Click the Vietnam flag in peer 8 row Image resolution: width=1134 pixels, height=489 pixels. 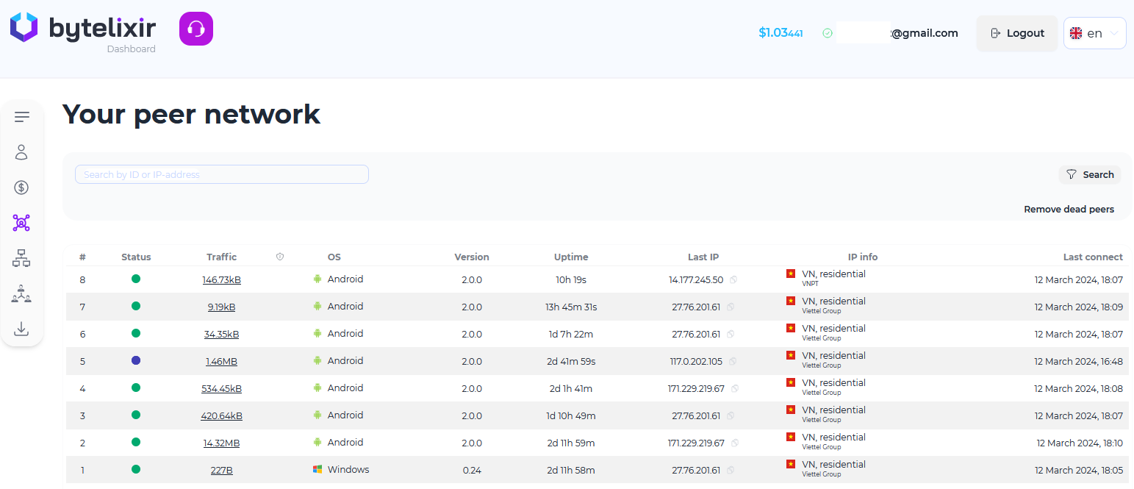791,274
